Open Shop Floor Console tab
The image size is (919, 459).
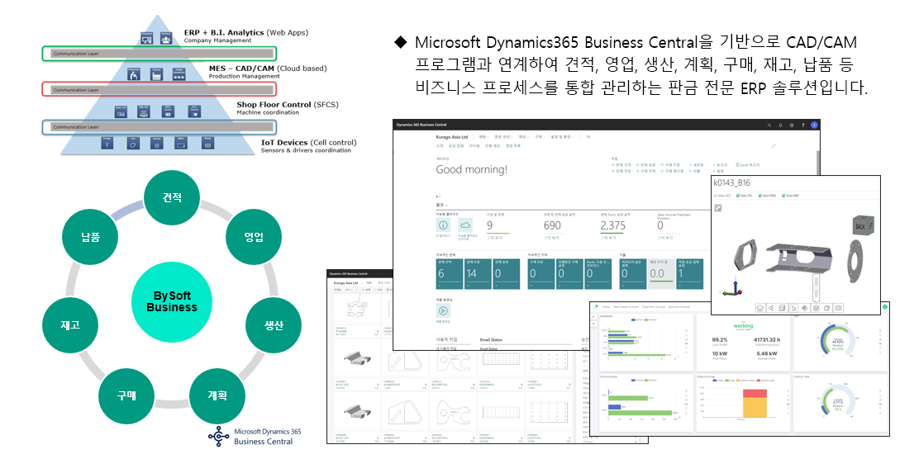tap(655, 306)
